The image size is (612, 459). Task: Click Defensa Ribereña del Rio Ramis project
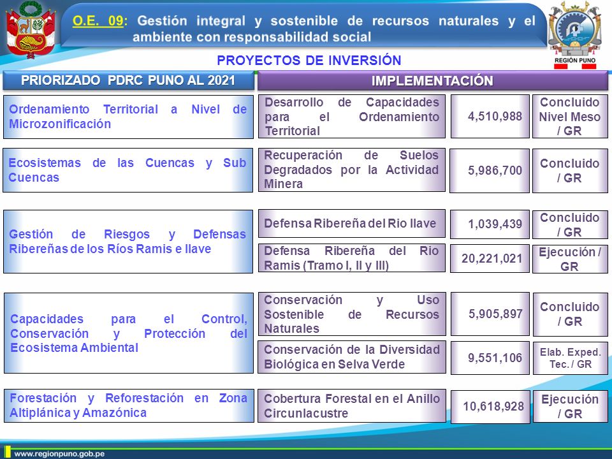[351, 258]
